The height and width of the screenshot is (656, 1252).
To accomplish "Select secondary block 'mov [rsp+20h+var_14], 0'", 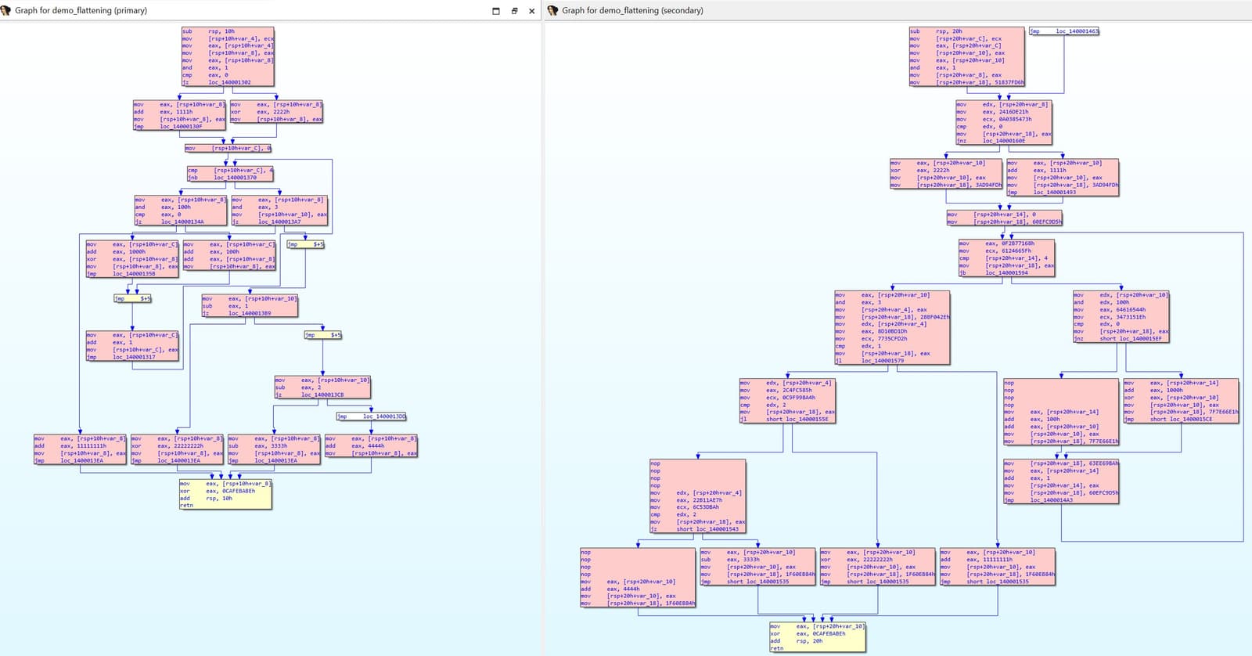I will click(x=1004, y=218).
